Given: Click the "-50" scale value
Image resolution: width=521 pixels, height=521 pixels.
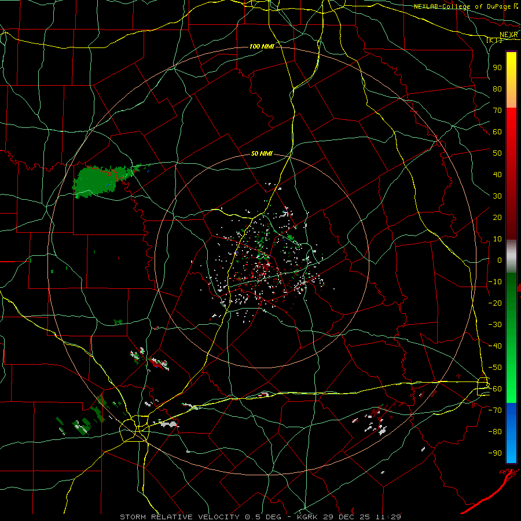Looking at the screenshot, I should point(495,368).
